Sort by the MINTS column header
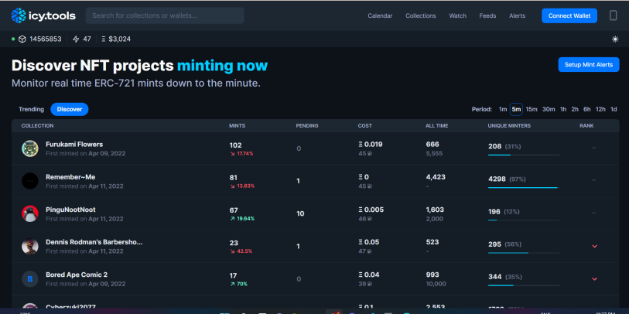Screen dimensions: 629x314 (237, 125)
